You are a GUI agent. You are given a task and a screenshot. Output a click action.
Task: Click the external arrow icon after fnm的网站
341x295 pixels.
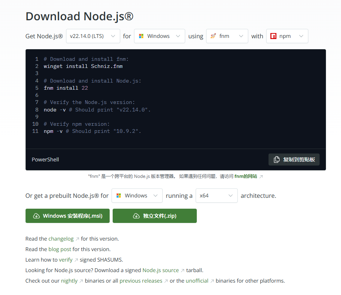[261, 176]
